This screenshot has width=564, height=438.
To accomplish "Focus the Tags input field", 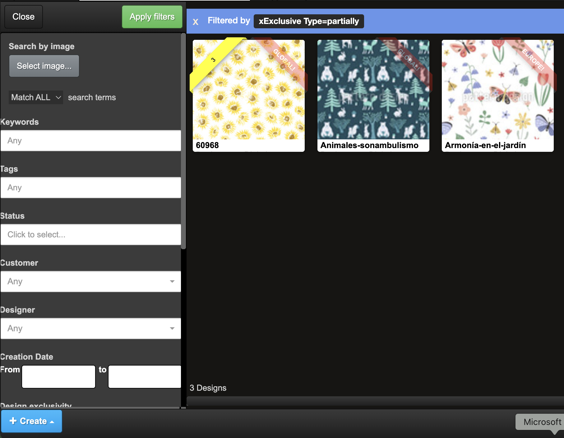I will (x=91, y=188).
